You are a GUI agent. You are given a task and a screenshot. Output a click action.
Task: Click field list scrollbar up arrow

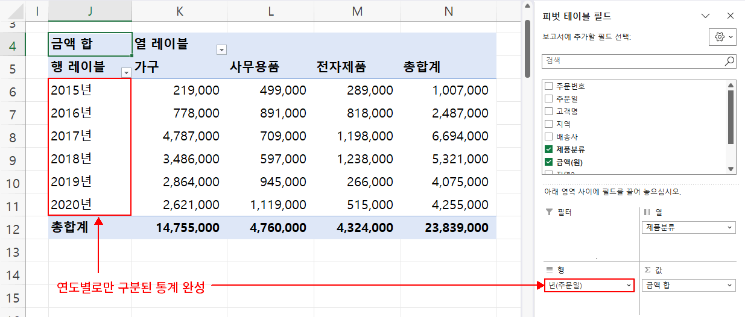731,85
